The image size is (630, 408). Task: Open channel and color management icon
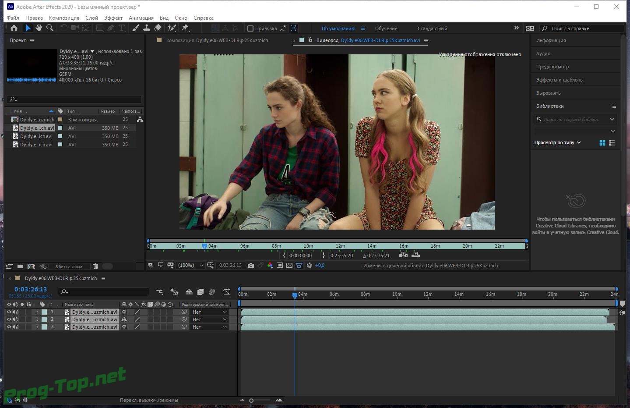point(270,265)
